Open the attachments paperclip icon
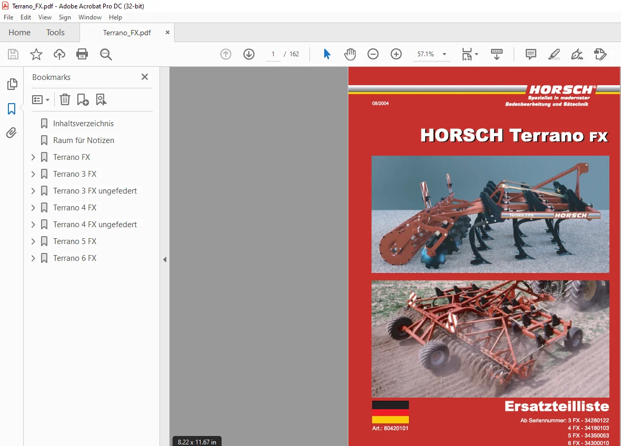 coord(12,133)
